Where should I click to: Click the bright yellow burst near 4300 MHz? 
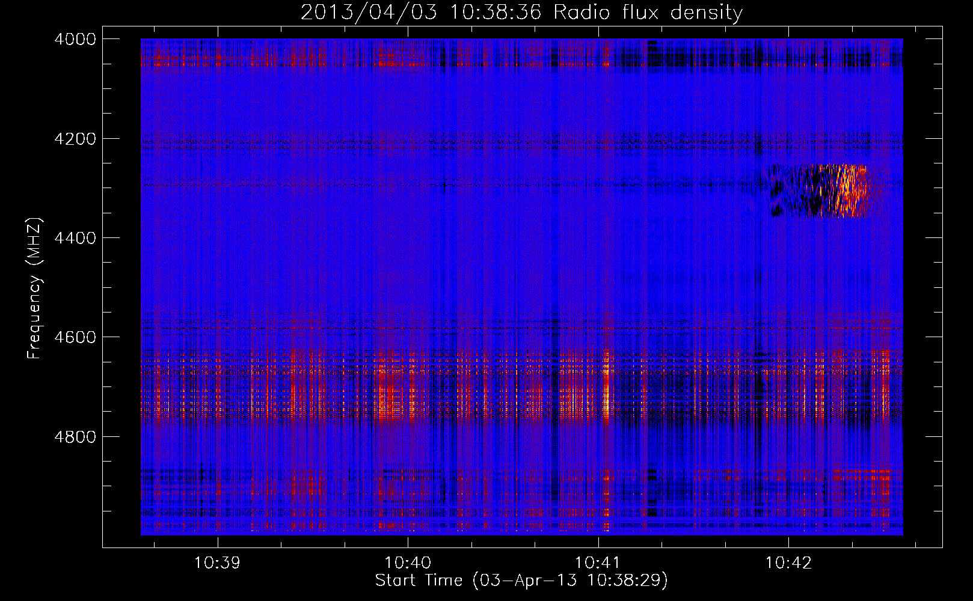pyautogui.click(x=847, y=191)
